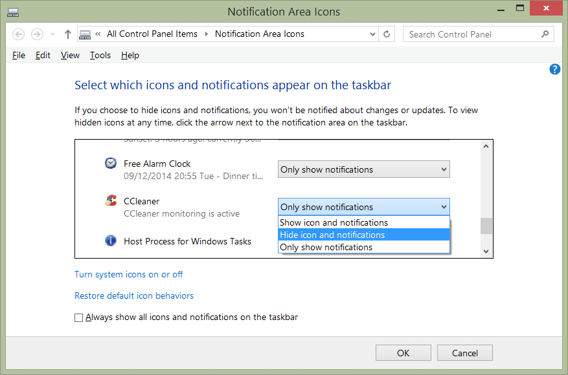The height and width of the screenshot is (375, 568).
Task: Close the Notification Area Icons window
Action: 546,8
